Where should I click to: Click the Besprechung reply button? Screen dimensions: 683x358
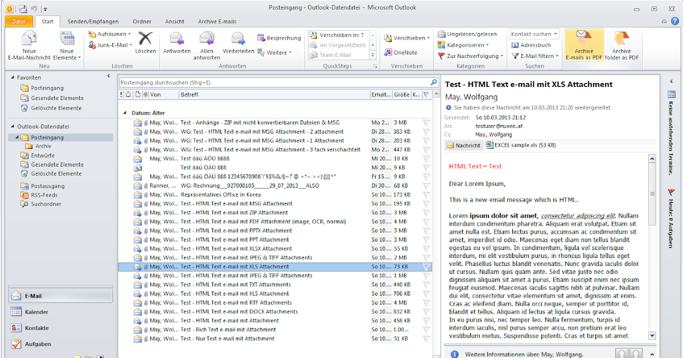point(279,38)
